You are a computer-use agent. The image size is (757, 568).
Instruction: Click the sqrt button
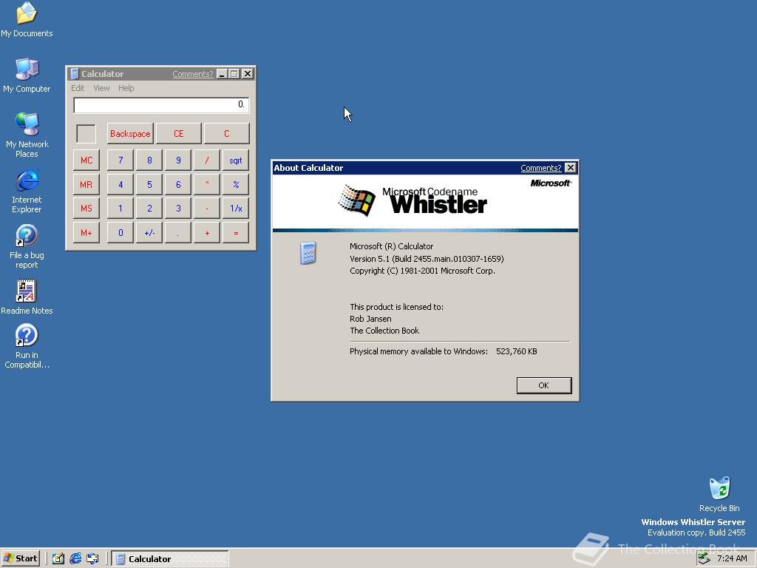236,160
